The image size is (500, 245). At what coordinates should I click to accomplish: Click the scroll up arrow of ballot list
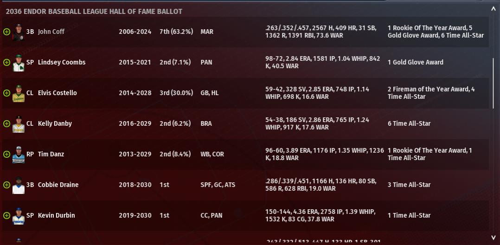pos(493,9)
